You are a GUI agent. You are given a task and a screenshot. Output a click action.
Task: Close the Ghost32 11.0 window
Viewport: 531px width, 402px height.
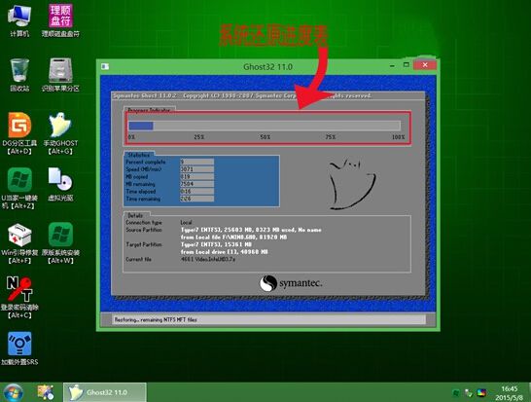425,65
